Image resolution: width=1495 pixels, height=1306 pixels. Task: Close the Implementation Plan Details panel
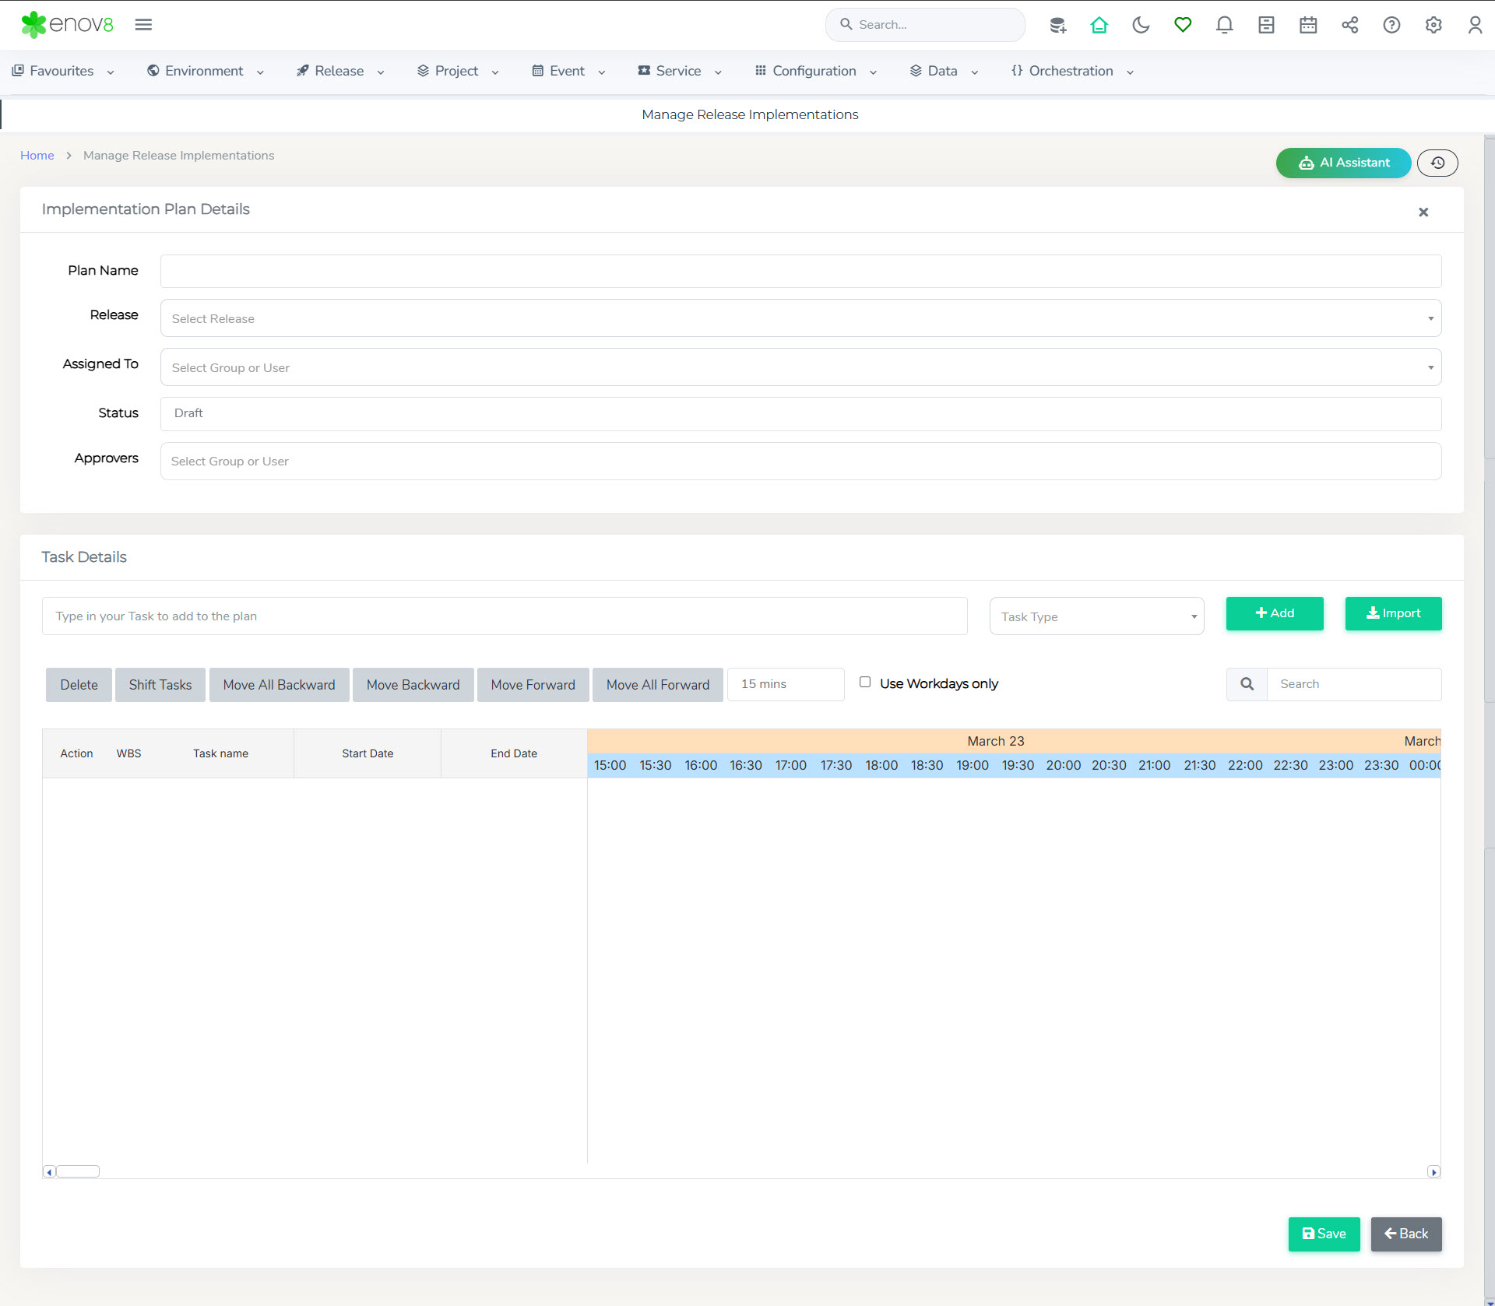coord(1423,212)
